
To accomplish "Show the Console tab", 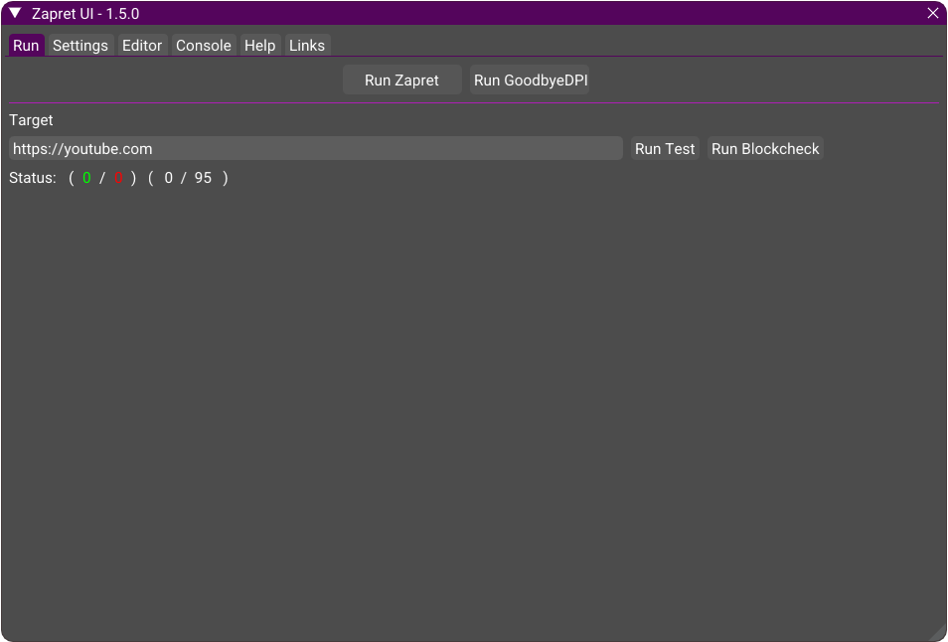I will tap(204, 46).
